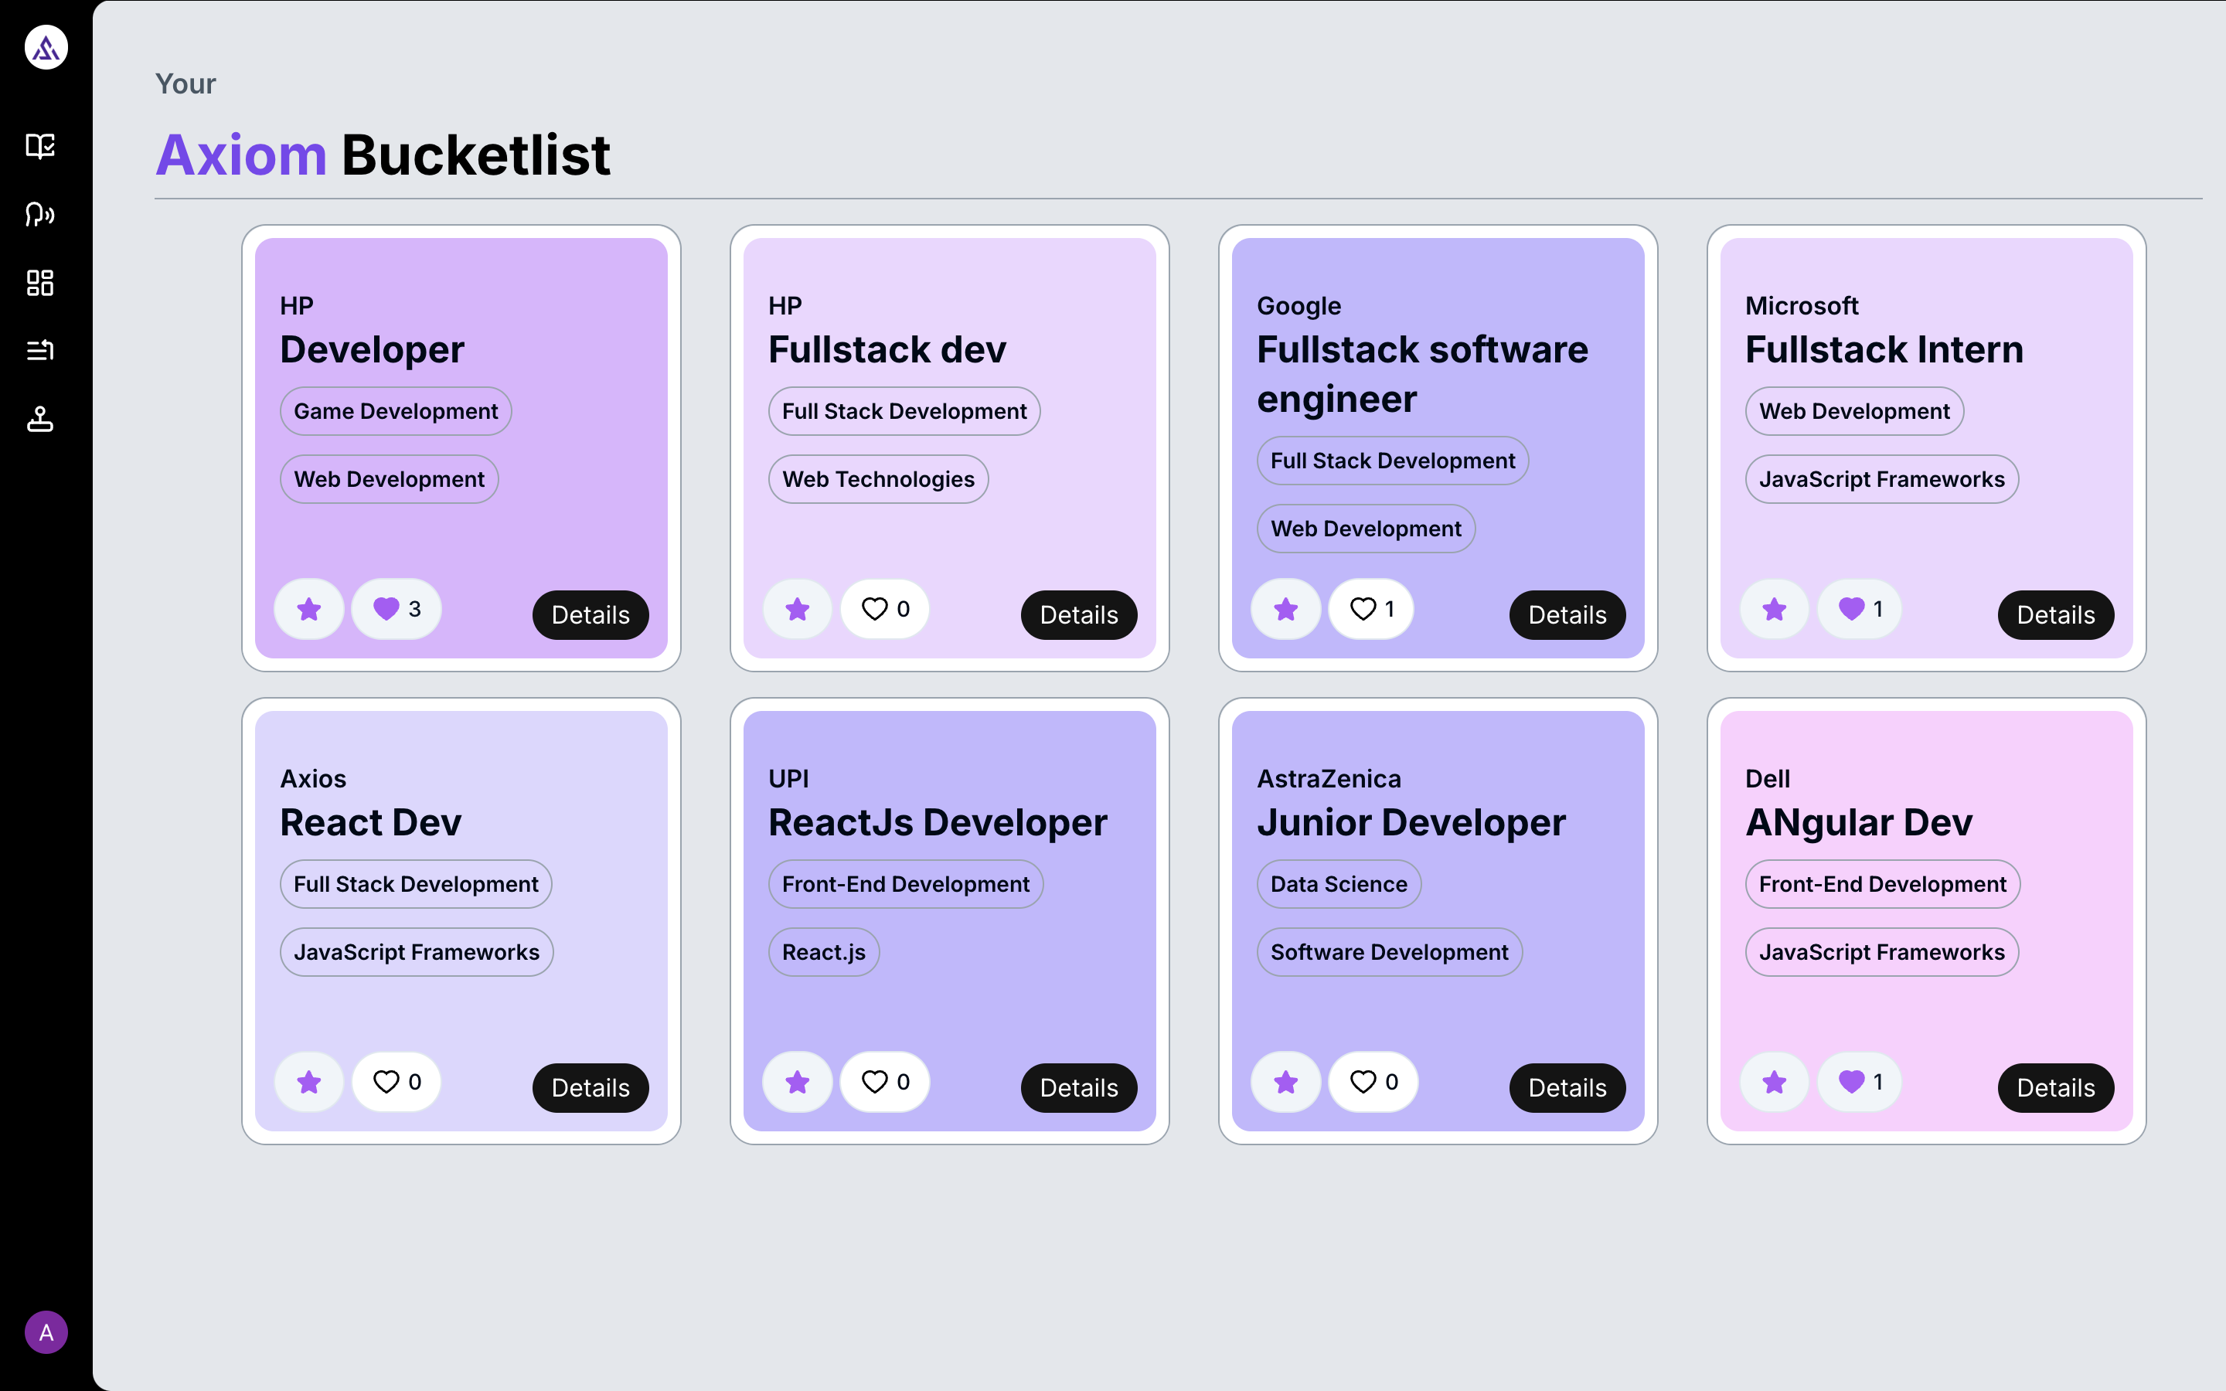
Task: Open the stamp icon in the sidebar
Action: pos(40,420)
